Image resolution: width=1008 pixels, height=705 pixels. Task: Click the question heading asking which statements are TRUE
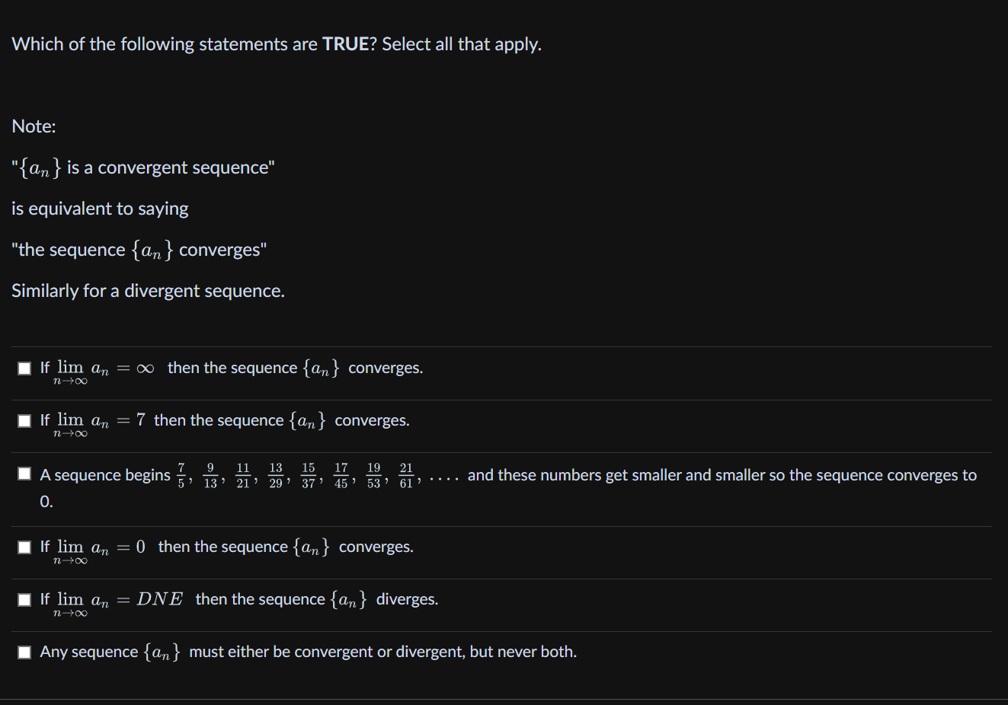[x=276, y=44]
